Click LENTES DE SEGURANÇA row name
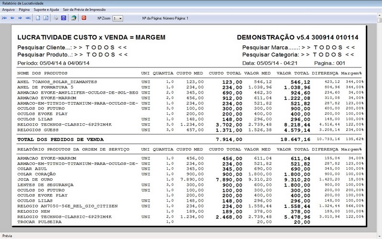The width and height of the screenshot is (382, 239). [45, 185]
